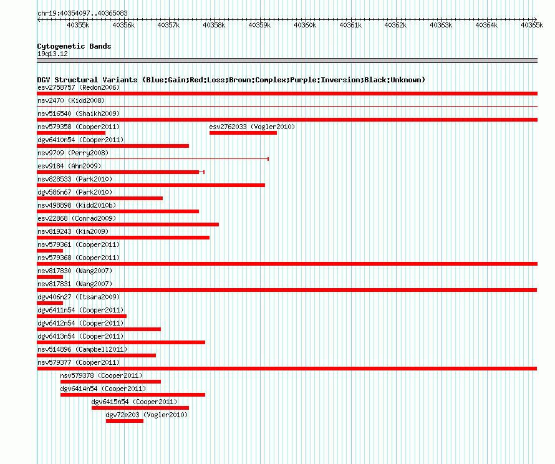
Task: Click nsv828533 (Park2010) label
Action: pos(75,179)
